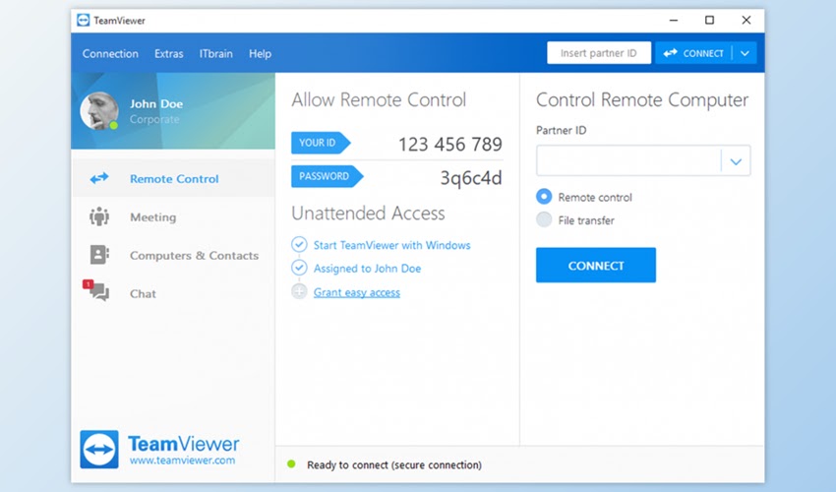Click the green ready status dot
This screenshot has height=492, width=836.
click(x=291, y=464)
